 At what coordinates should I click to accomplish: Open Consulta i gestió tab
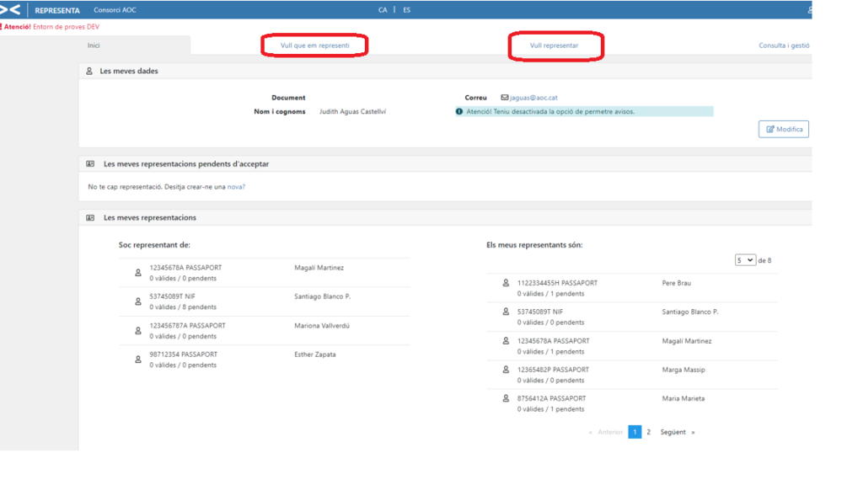pyautogui.click(x=784, y=45)
